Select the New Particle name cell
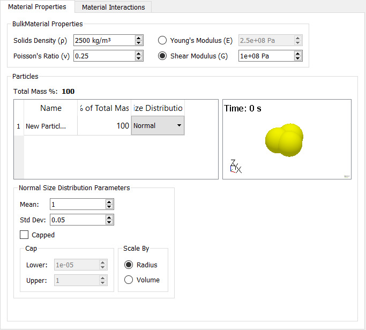 pyautogui.click(x=50, y=126)
